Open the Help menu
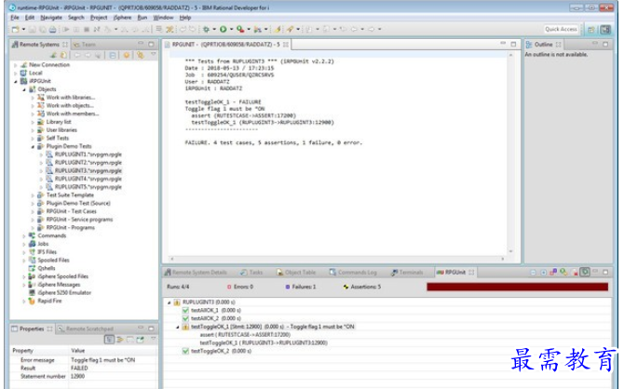 (185, 18)
